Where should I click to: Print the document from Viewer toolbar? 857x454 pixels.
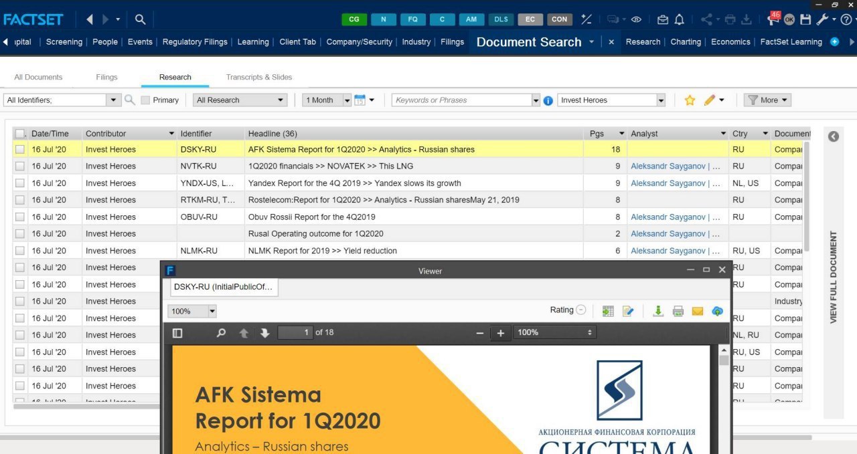tap(678, 311)
